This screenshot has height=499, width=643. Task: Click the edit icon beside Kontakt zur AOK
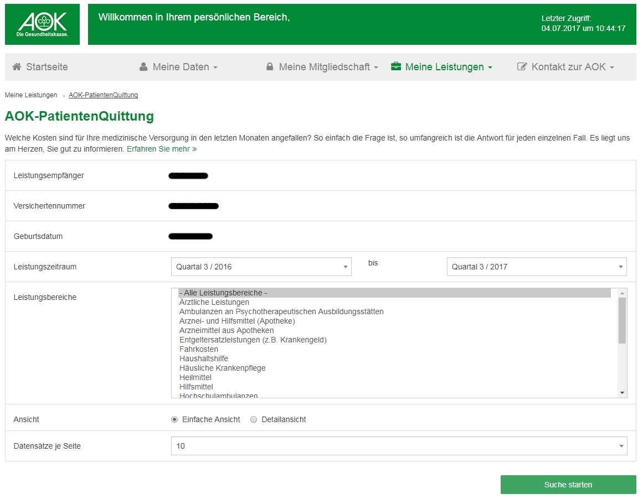522,66
